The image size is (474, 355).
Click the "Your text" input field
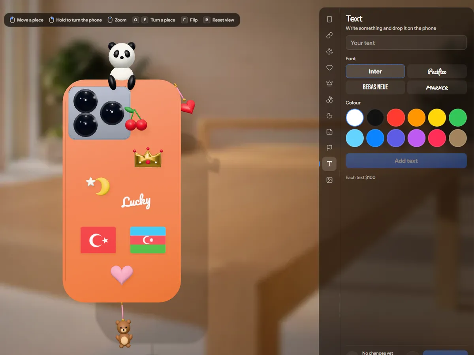(x=406, y=43)
